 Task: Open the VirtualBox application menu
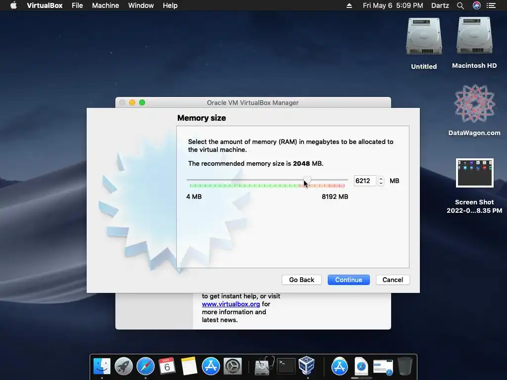coord(45,5)
